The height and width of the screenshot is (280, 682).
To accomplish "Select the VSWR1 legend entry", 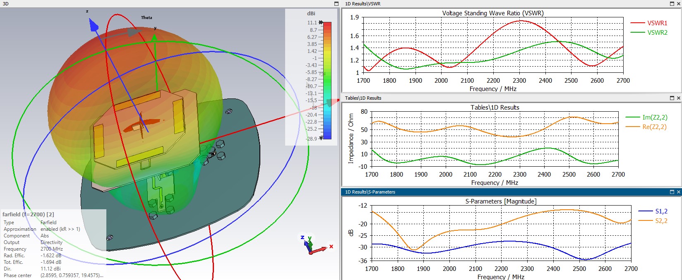I will click(x=649, y=23).
